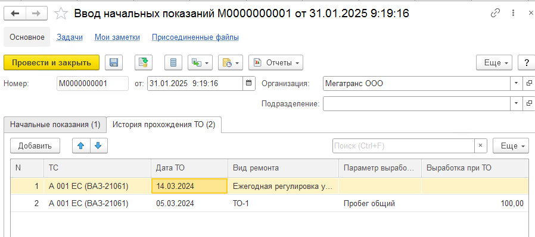Open the Подразделение item via open icon
The height and width of the screenshot is (237, 535).
point(529,103)
